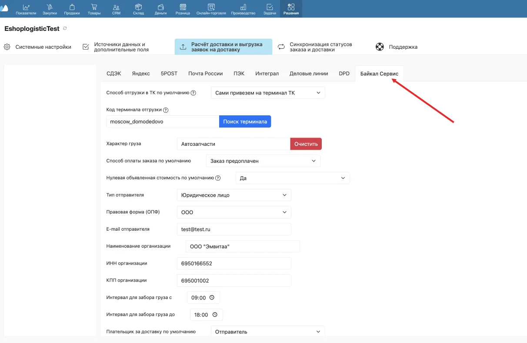Click the EshoplogisticTest title
Screen dimensions: 527x343
[x=32, y=28]
